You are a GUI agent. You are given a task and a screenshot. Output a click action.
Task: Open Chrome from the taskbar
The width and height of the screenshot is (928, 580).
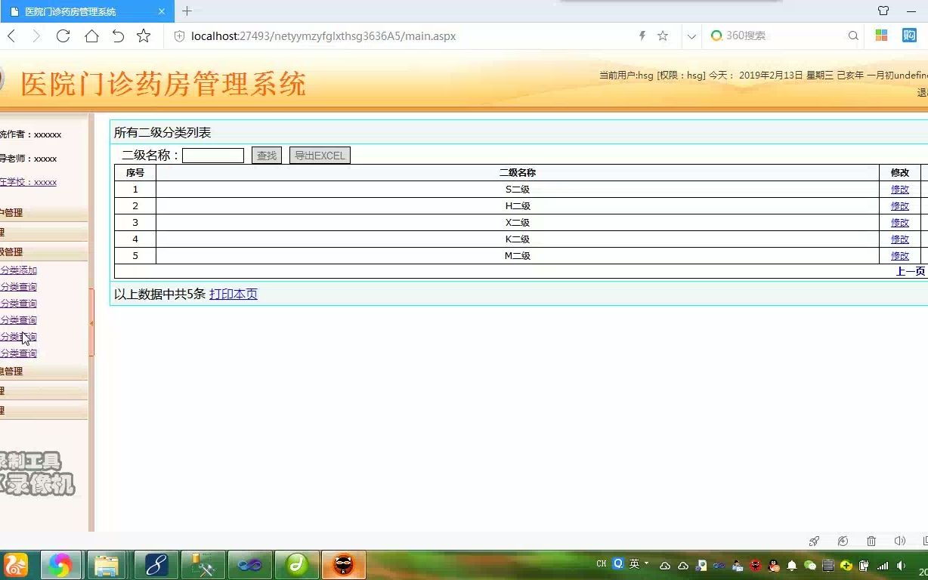point(61,565)
